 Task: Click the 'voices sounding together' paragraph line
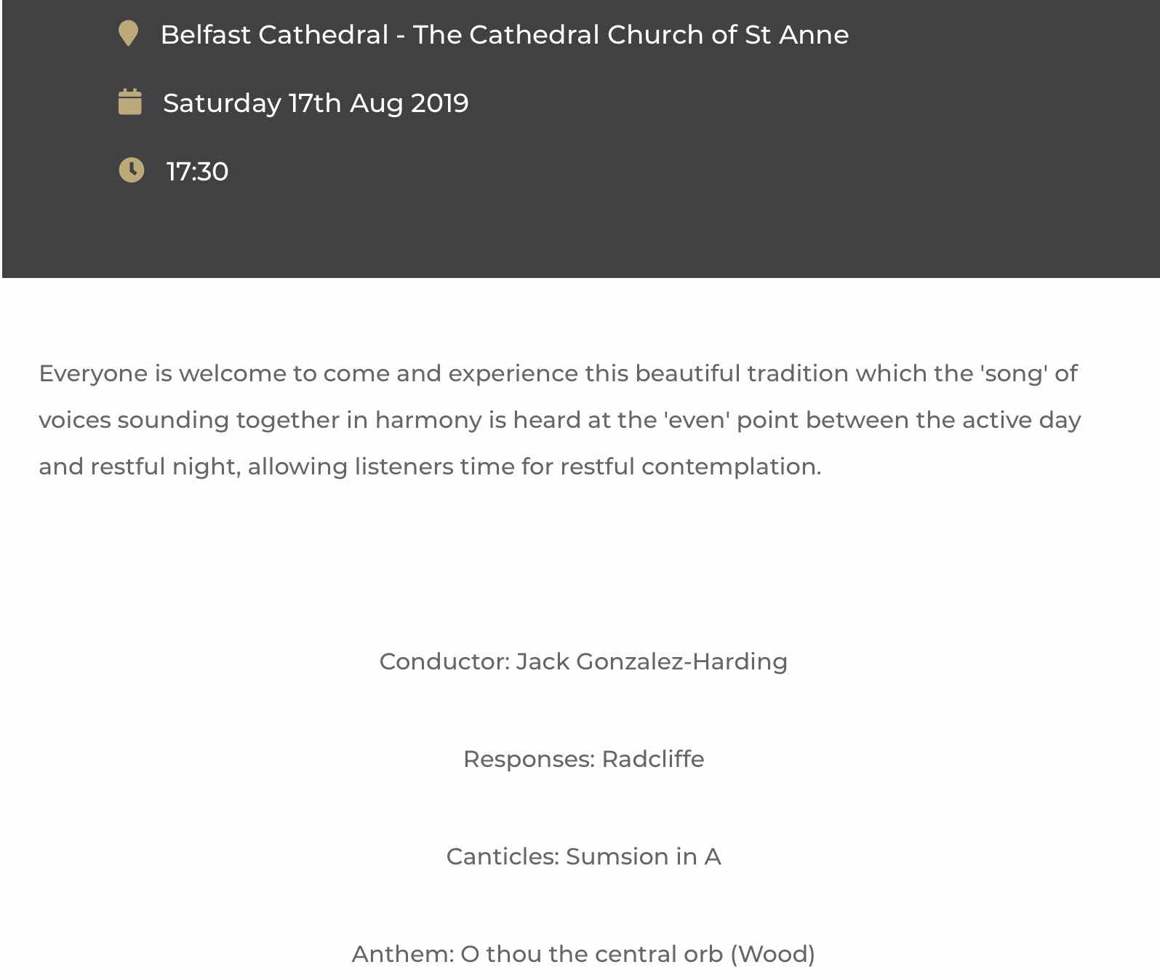(x=559, y=420)
